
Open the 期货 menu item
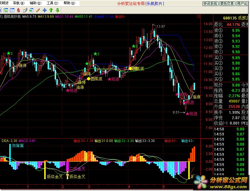(4, 3)
